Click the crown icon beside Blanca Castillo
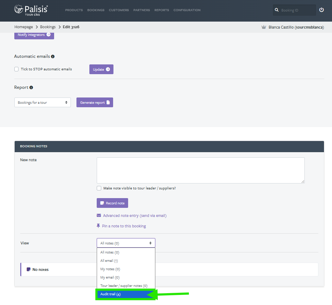The width and height of the screenshot is (332, 305). (264, 27)
